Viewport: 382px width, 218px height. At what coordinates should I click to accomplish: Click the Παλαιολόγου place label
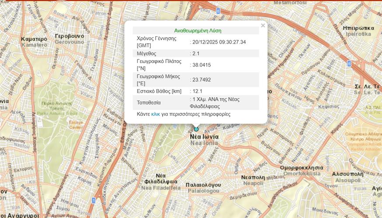click(x=202, y=185)
